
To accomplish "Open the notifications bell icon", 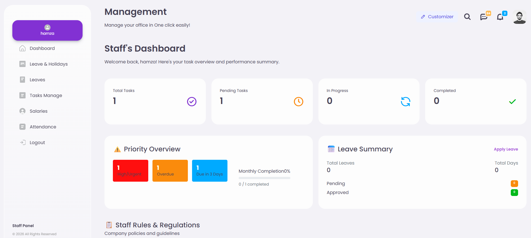I will click(x=500, y=17).
